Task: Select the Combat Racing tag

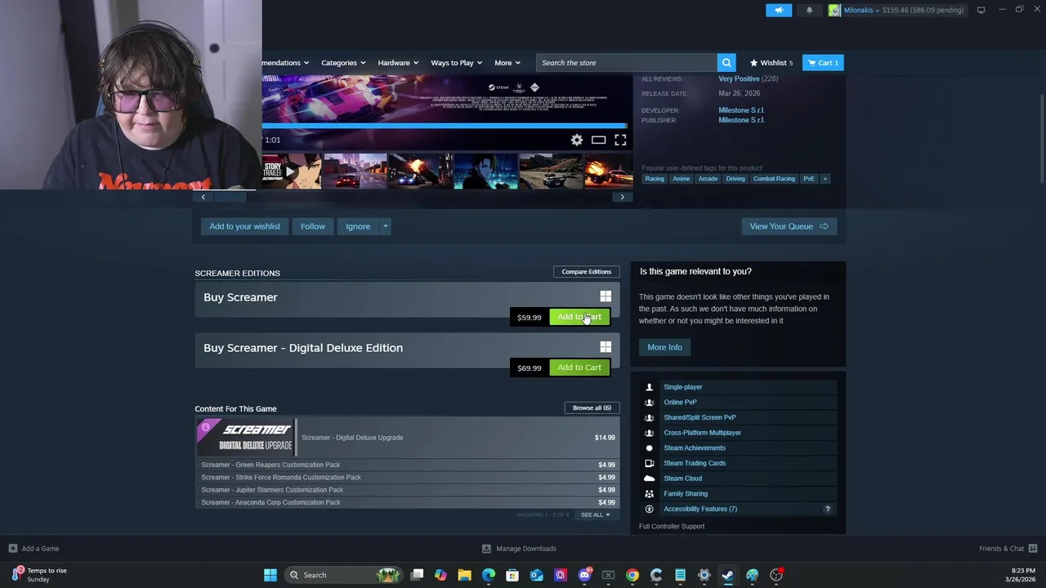Action: point(774,178)
